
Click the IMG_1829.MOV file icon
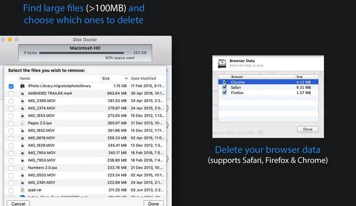click(x=22, y=146)
